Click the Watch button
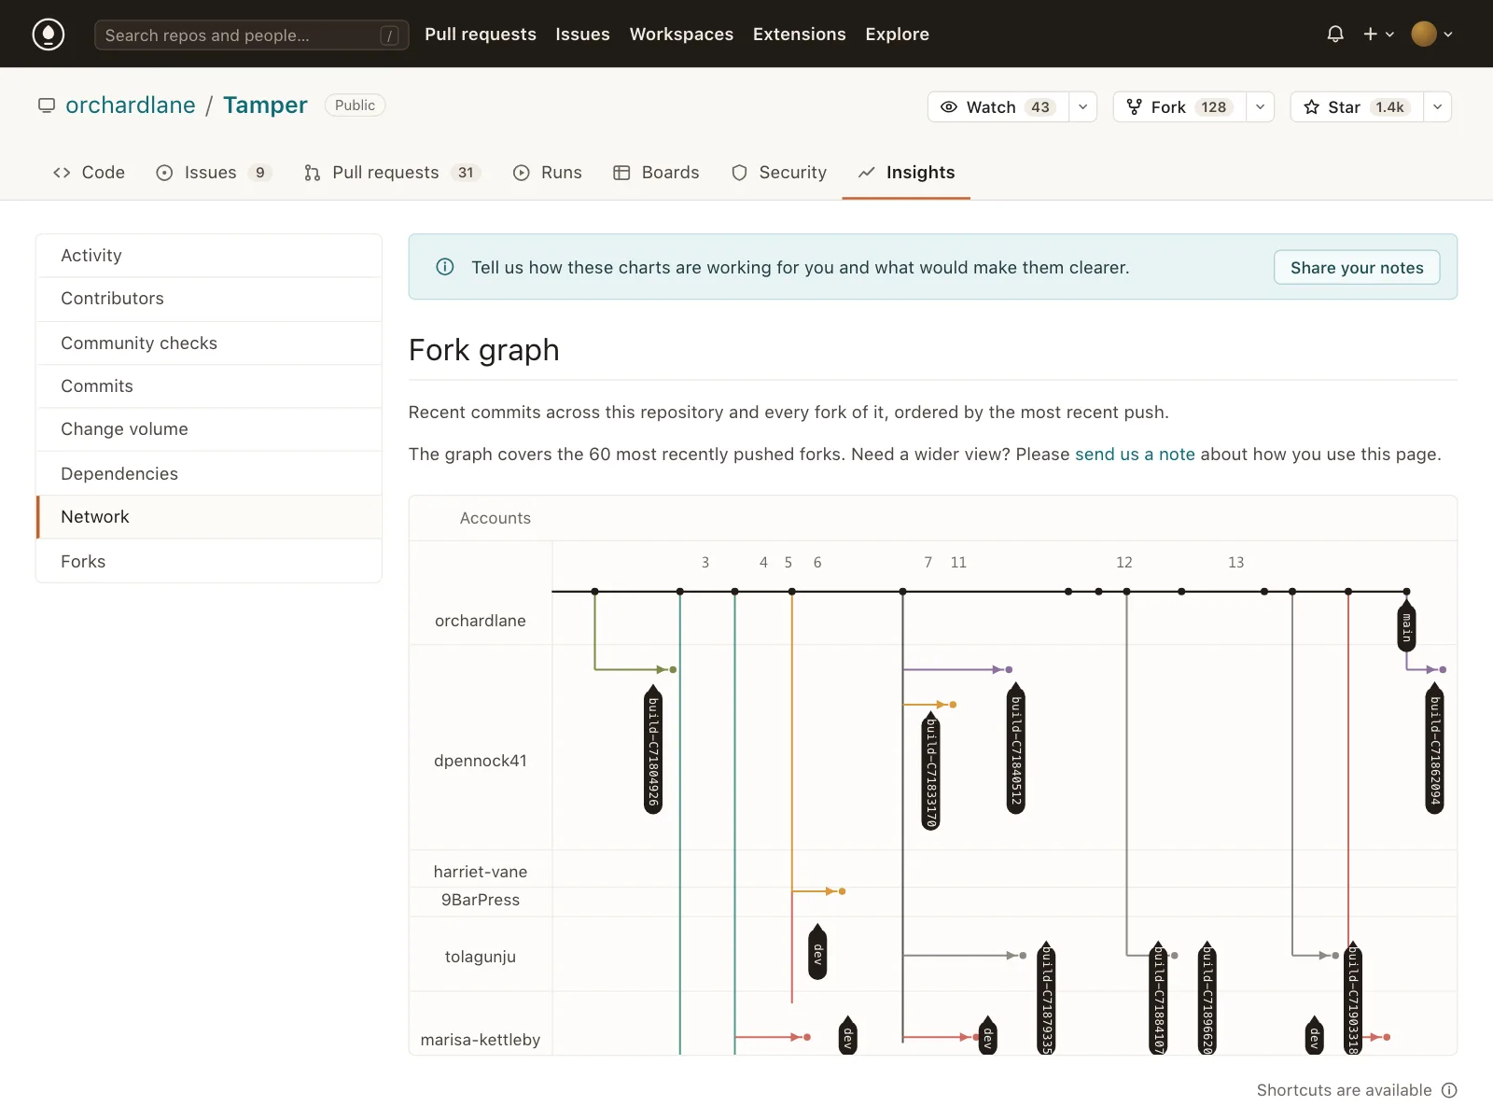This screenshot has width=1493, height=1120. tap(998, 107)
